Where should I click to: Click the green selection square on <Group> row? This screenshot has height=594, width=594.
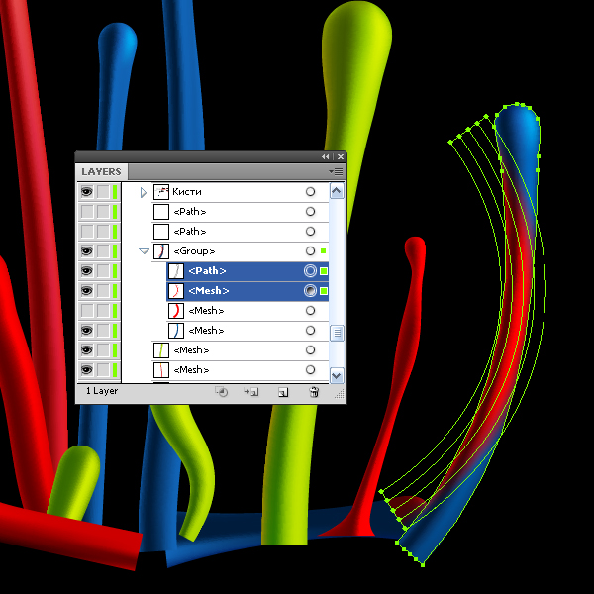323,250
